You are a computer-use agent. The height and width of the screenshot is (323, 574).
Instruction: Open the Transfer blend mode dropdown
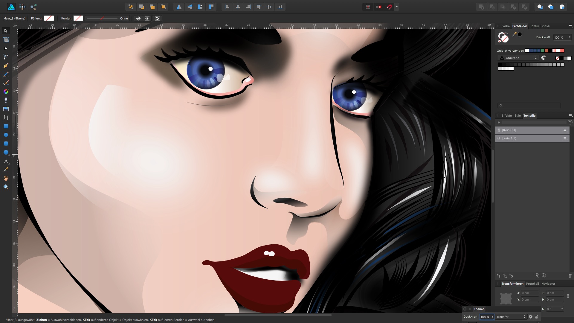[x=511, y=317]
